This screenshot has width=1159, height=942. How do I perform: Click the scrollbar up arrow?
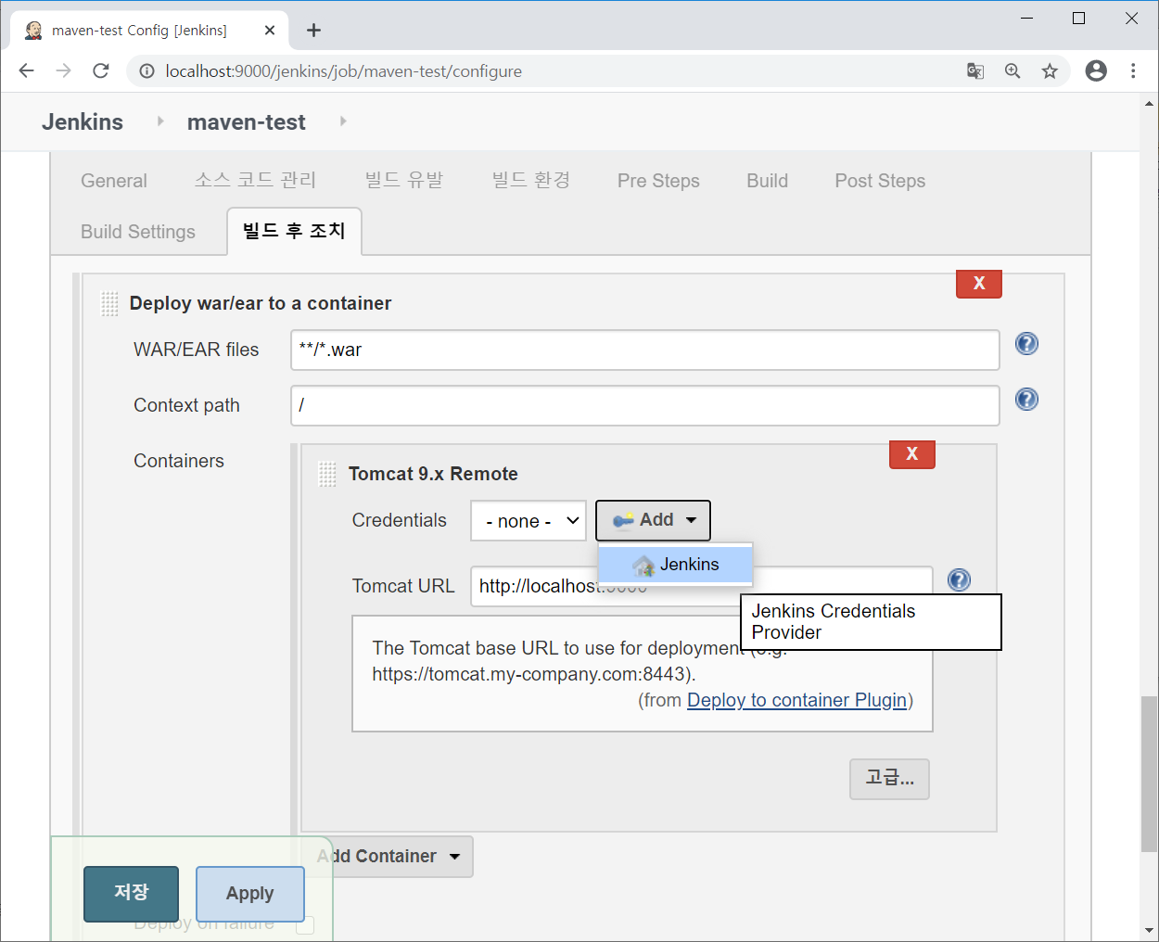[1149, 103]
